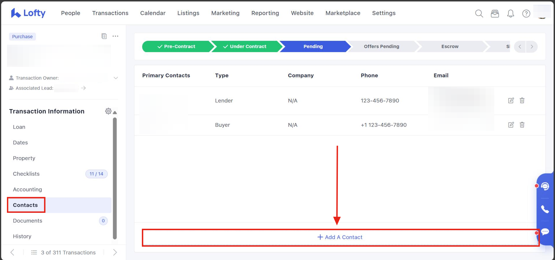The image size is (555, 260).
Task: Follow the Associated Lead arrow link
Action: [x=83, y=88]
